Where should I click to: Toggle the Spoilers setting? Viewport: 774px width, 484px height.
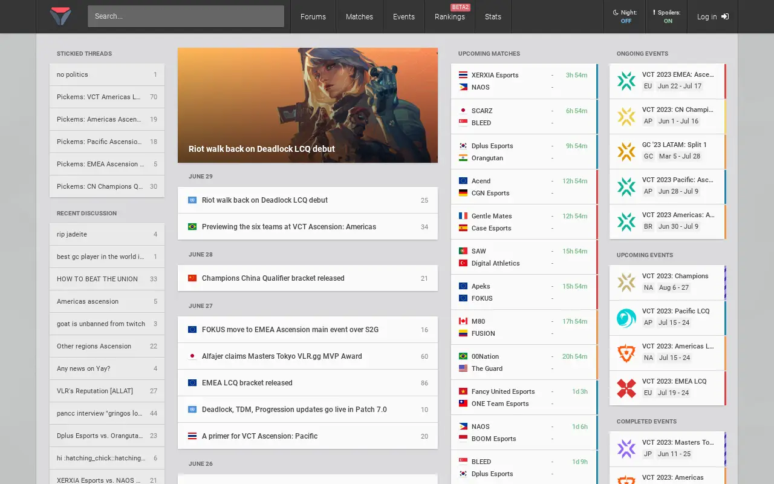click(666, 16)
